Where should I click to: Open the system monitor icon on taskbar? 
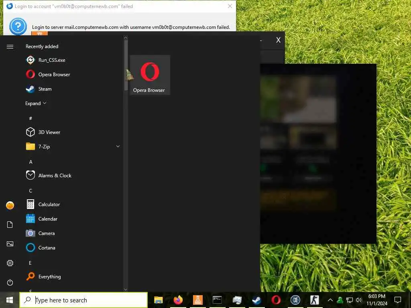237,300
